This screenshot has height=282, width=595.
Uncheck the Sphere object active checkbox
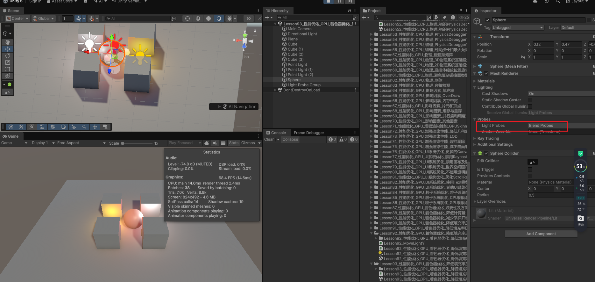[x=487, y=20]
